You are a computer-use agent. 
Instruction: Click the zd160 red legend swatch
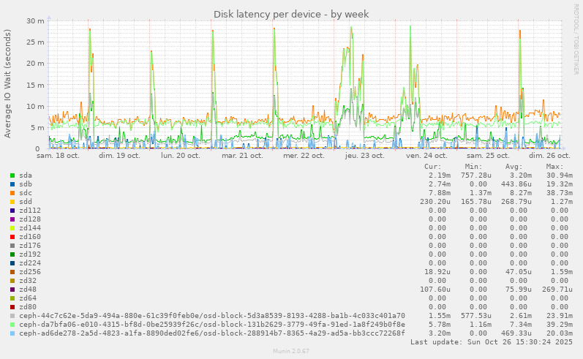point(12,237)
